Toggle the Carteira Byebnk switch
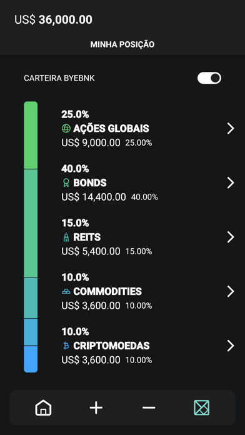 point(209,78)
